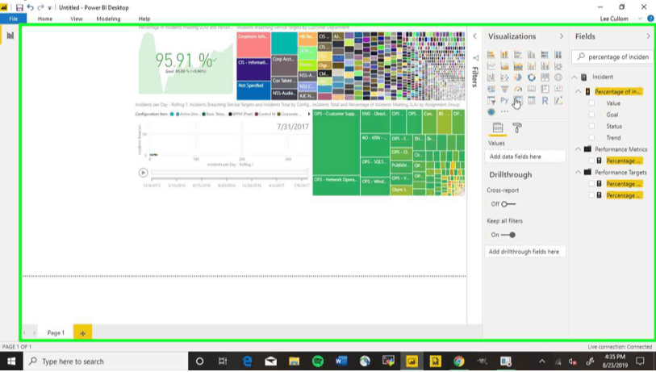Select the Clustered bar chart visualization
The image size is (656, 372).
518,54
